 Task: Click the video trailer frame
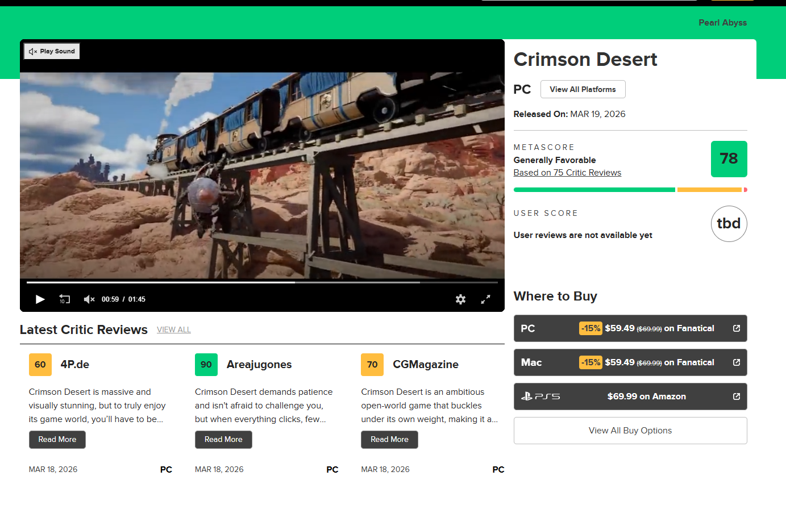pyautogui.click(x=262, y=176)
